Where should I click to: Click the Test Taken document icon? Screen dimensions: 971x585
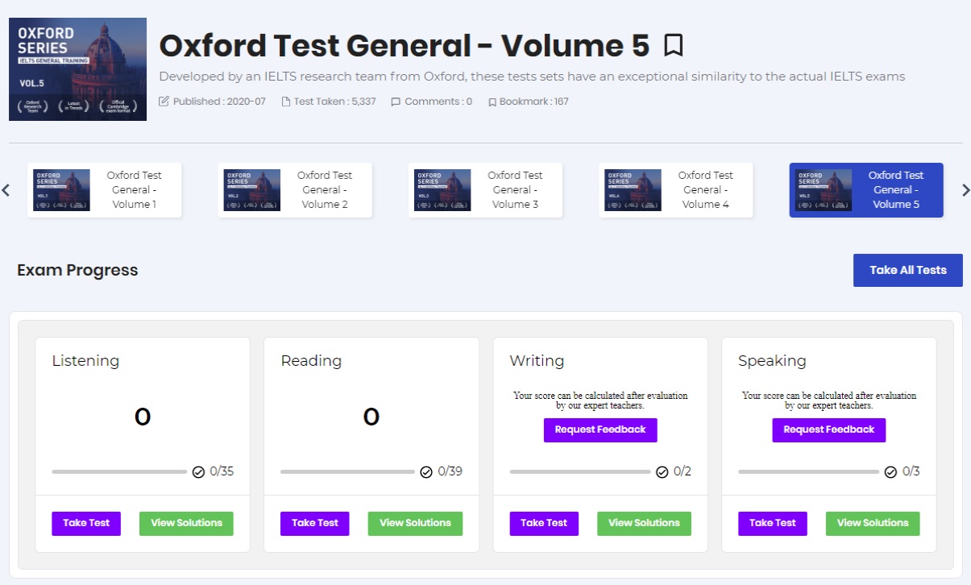286,102
